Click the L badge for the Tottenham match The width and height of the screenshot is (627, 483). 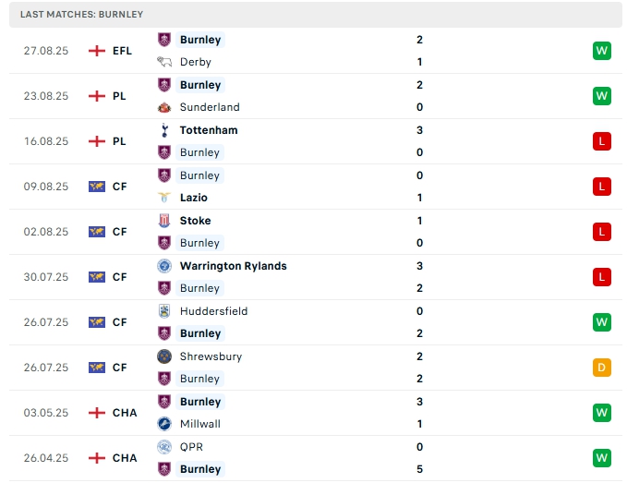tap(602, 141)
